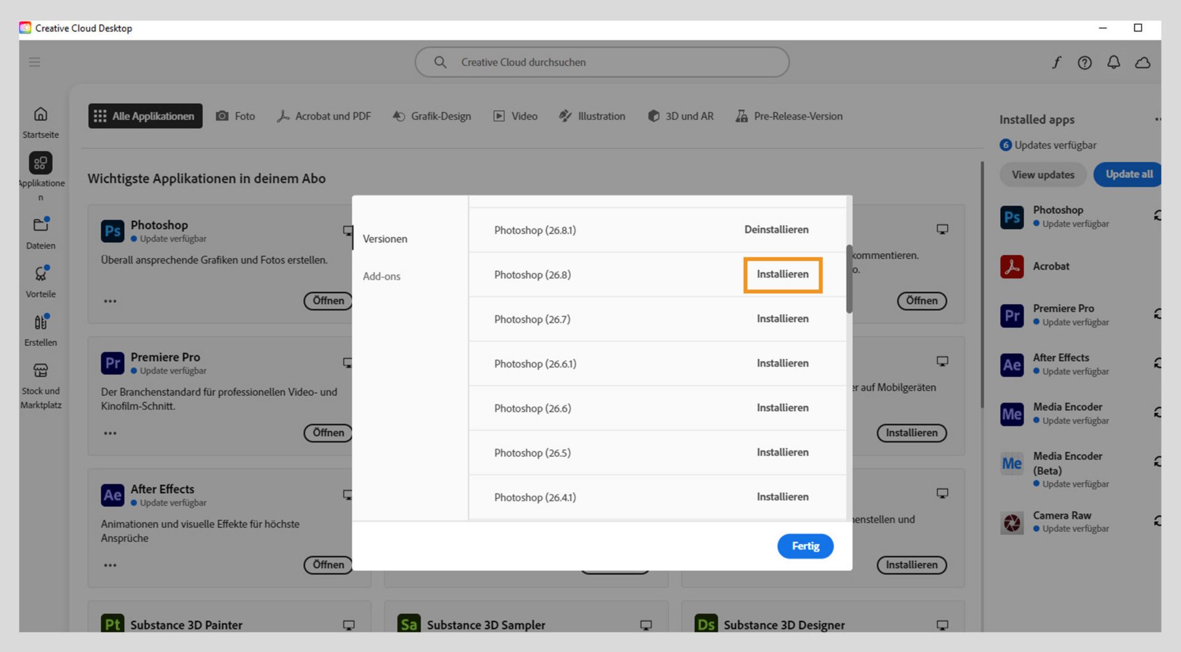
Task: Click the Media Encoder (Beta) icon
Action: 1012,463
